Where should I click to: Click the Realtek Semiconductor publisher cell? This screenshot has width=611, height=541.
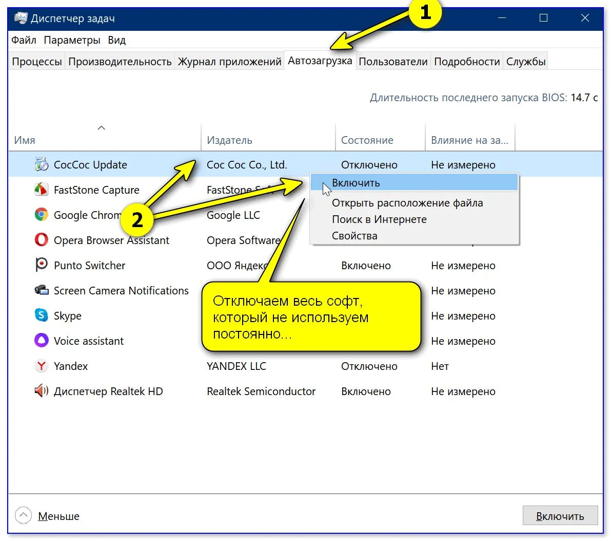click(261, 391)
